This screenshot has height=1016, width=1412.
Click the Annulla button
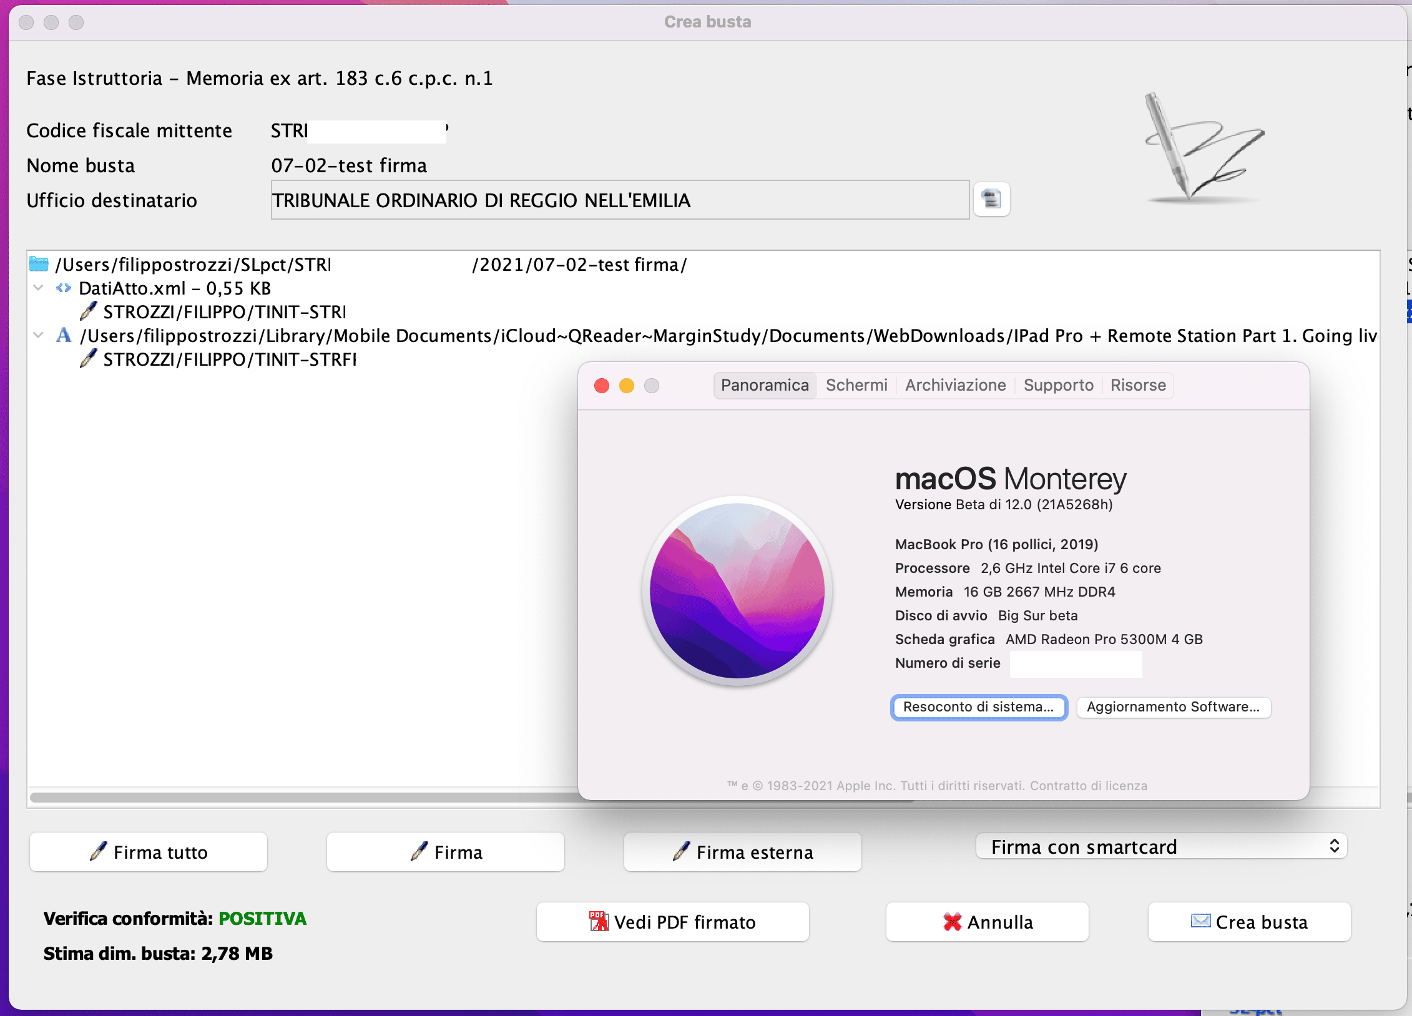pyautogui.click(x=988, y=922)
